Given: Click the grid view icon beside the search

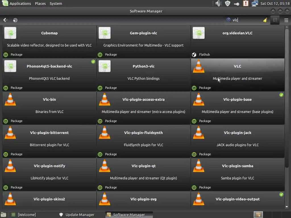Looking at the screenshot, I should [275, 20].
